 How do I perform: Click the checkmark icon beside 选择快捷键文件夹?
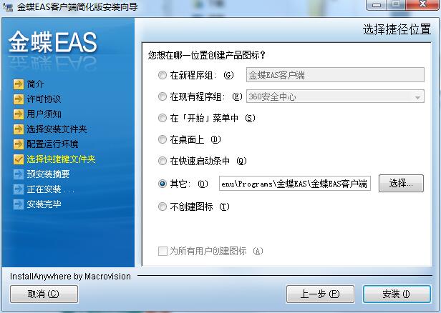19,159
